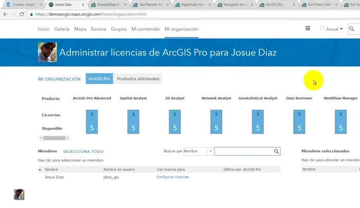Viewport: 360px width, 208px height.
Task: Click the product scrollbar left arrow
Action: pyautogui.click(x=41, y=138)
